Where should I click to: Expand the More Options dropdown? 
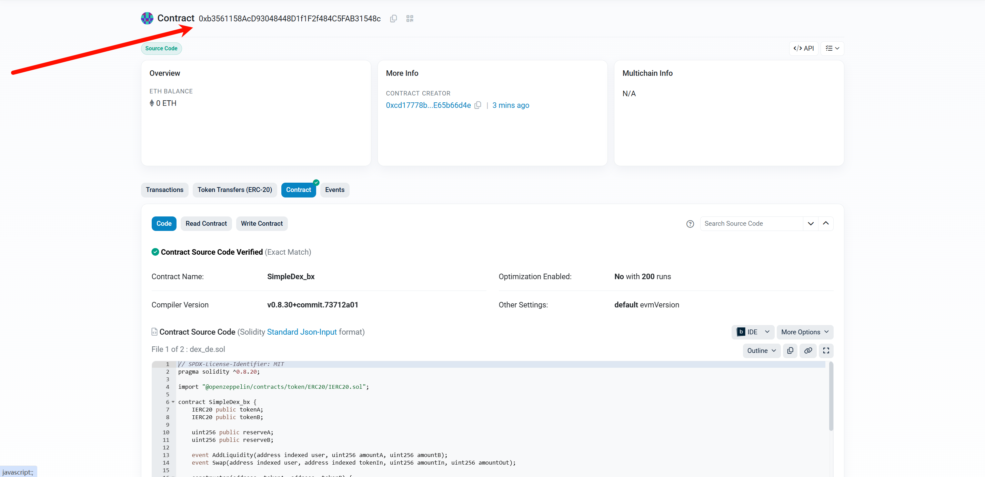pyautogui.click(x=805, y=332)
